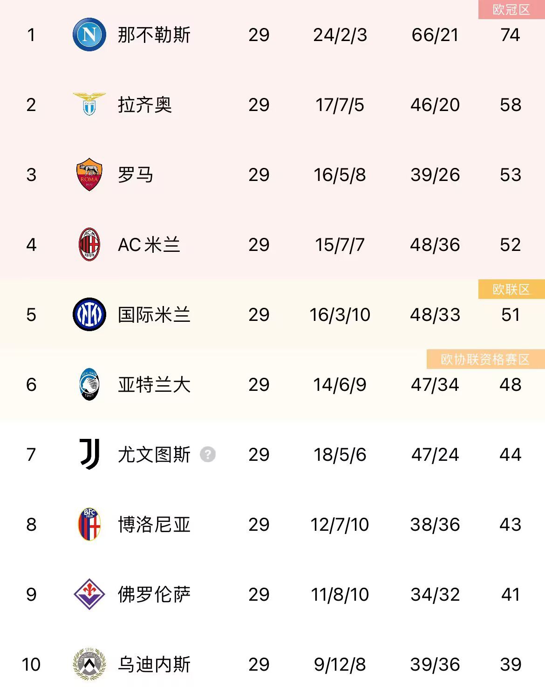Click the 佛罗伦萨 team name

[154, 595]
